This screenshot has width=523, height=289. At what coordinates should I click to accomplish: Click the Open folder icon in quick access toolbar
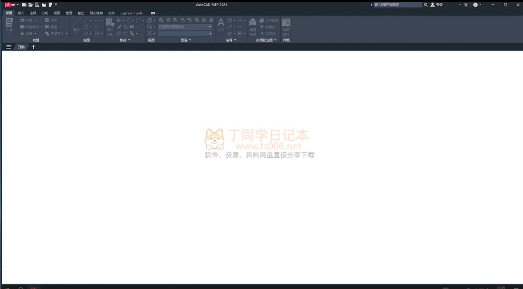coord(31,5)
